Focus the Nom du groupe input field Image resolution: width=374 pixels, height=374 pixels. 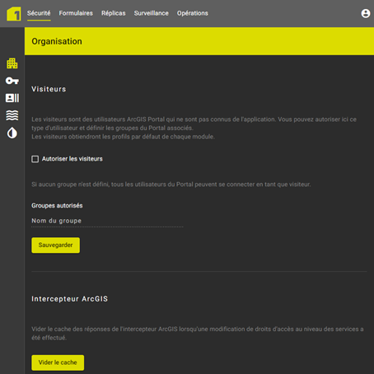click(x=107, y=221)
